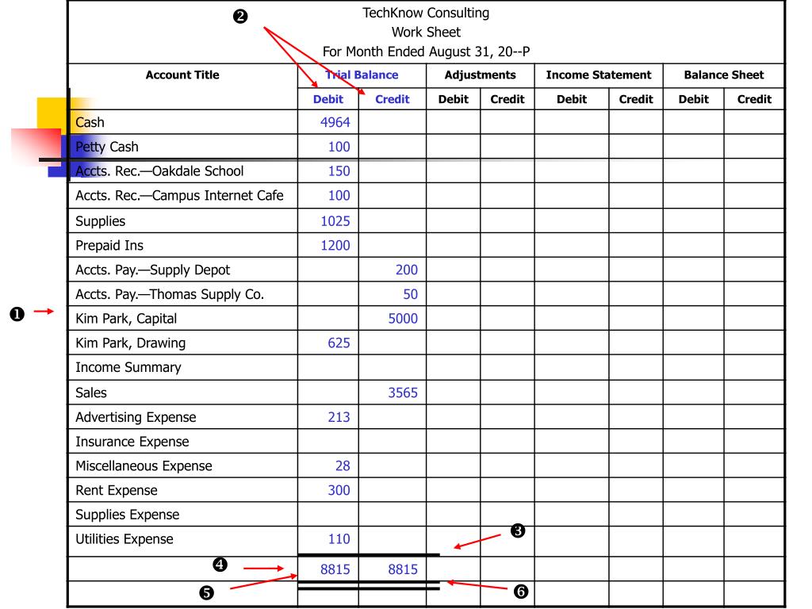Click 'For Month Ended August 31, 20--P' line

426,52
